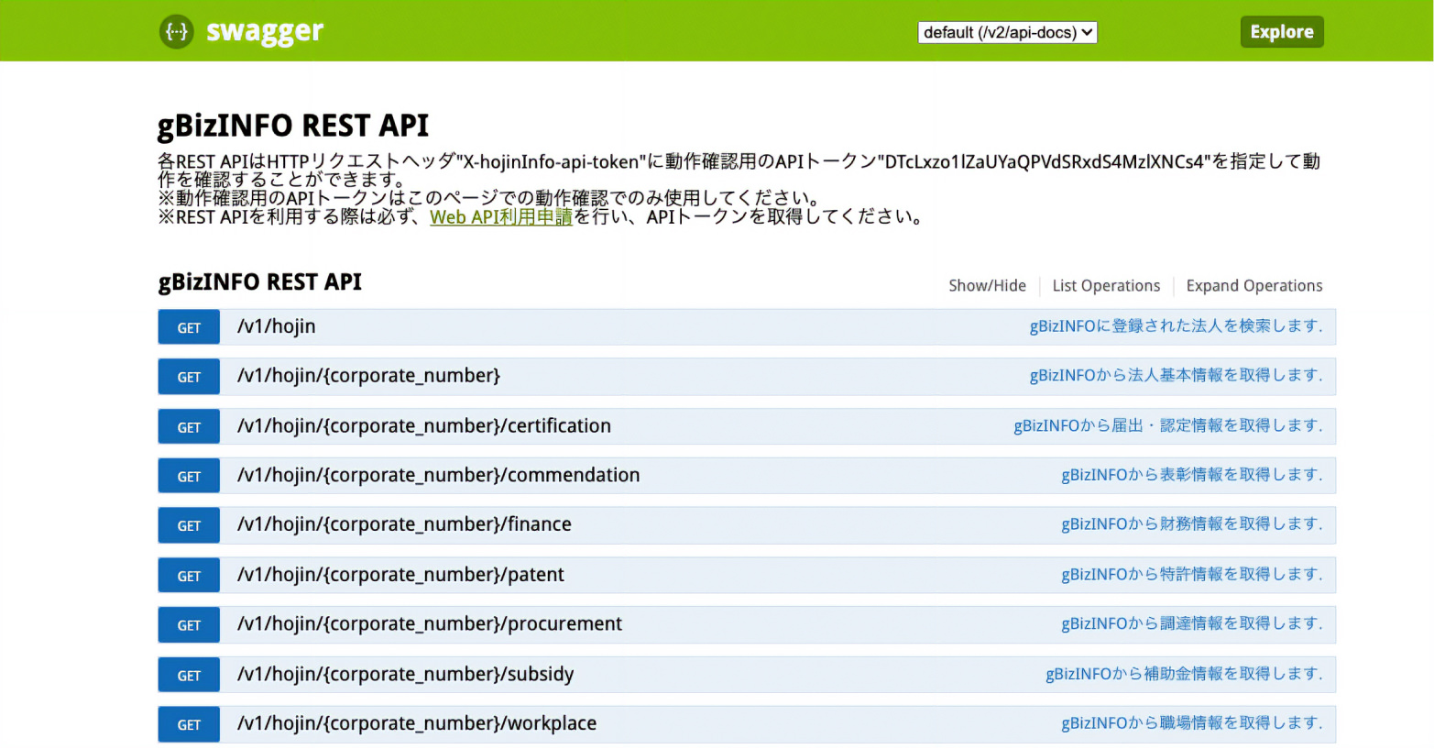
Task: Expand the subsidy endpoint path
Action: 406,675
